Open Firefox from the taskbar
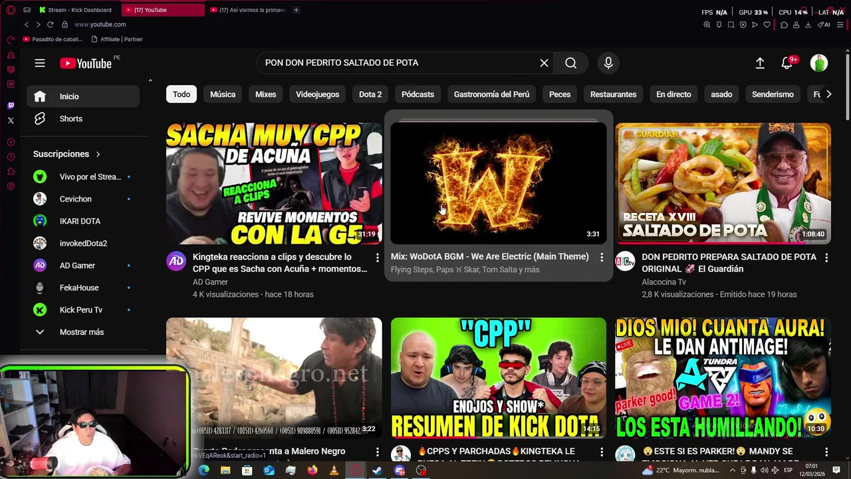The image size is (851, 479). tap(312, 470)
